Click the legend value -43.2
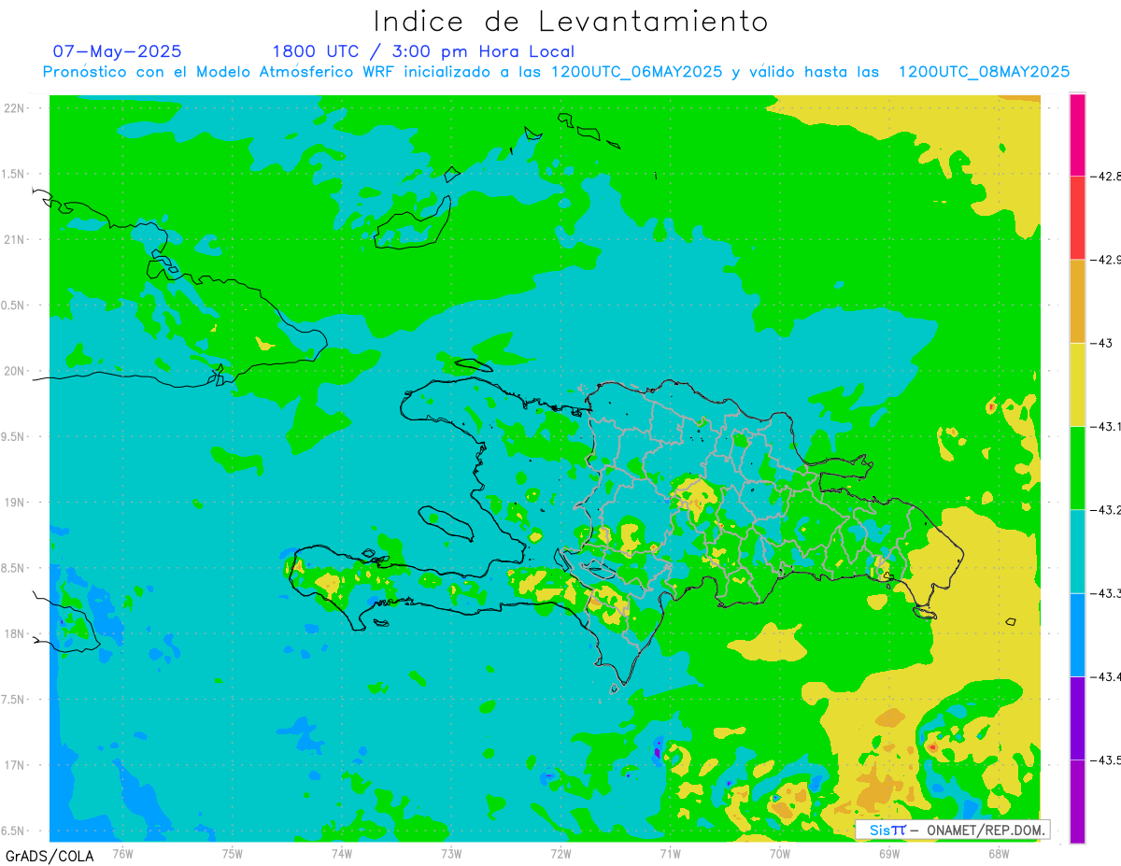Screen dimensions: 1121x866 pos(1106,510)
